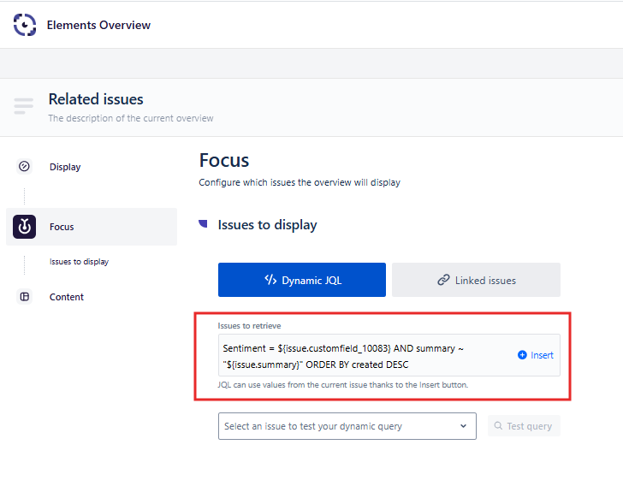
Task: Click the magnifier icon in Test query
Action: 498,426
